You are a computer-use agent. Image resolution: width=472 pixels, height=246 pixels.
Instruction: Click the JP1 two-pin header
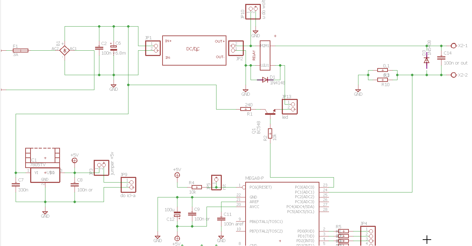pyautogui.click(x=153, y=48)
